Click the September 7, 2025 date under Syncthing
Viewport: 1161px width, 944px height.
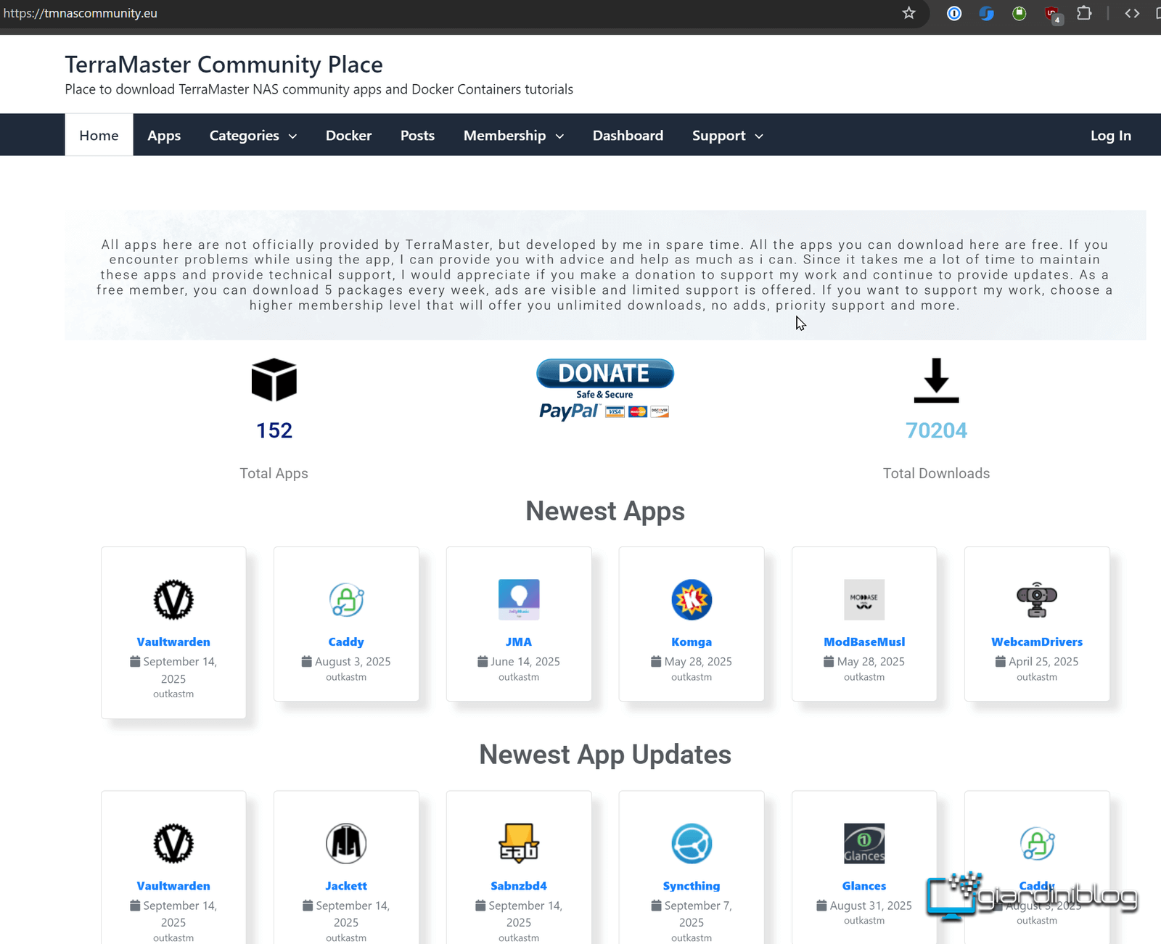[692, 914]
